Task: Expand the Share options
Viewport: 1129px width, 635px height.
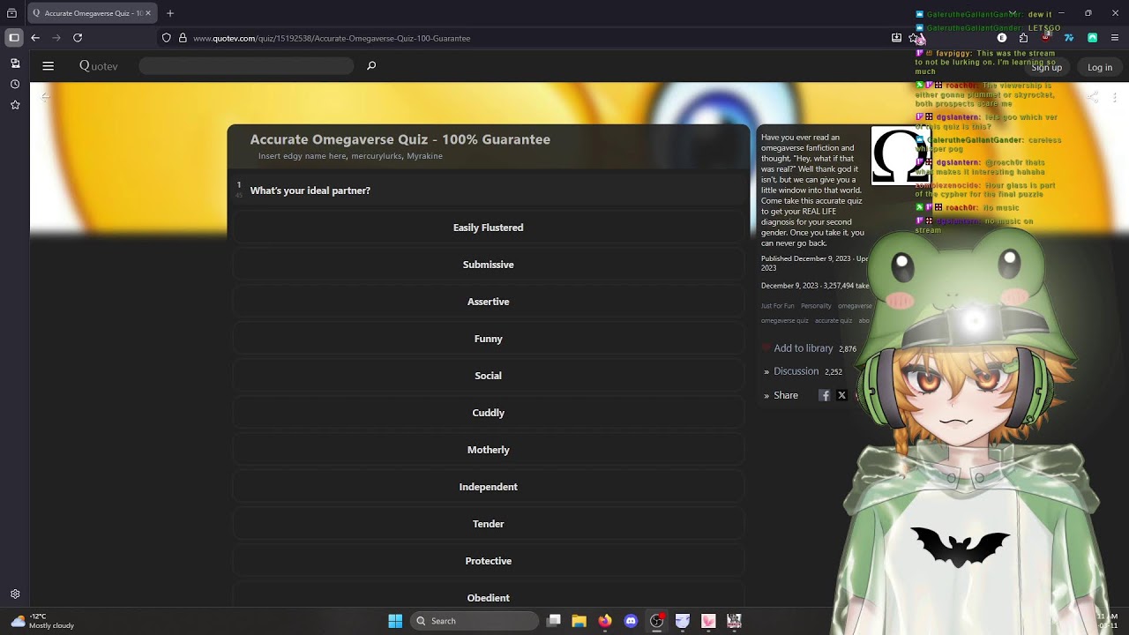Action: pos(785,395)
